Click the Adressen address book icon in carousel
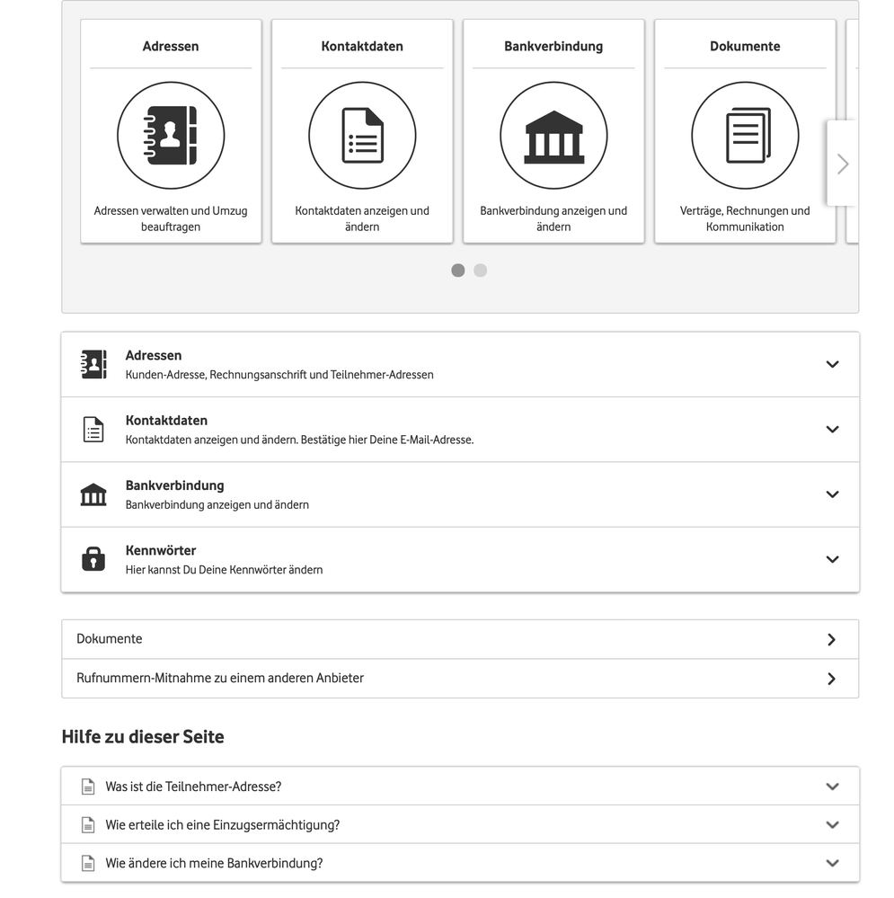This screenshot has height=898, width=894. coord(171,136)
